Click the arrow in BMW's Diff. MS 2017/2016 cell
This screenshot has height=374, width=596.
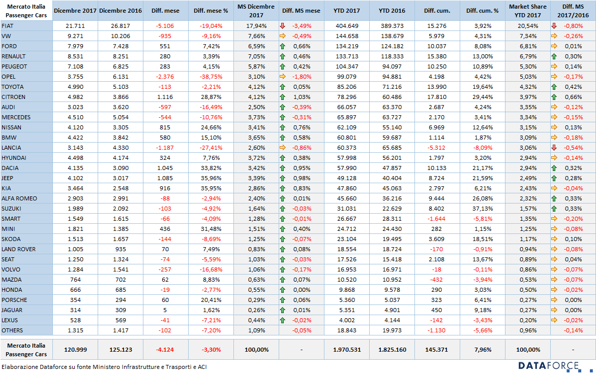pos(554,138)
